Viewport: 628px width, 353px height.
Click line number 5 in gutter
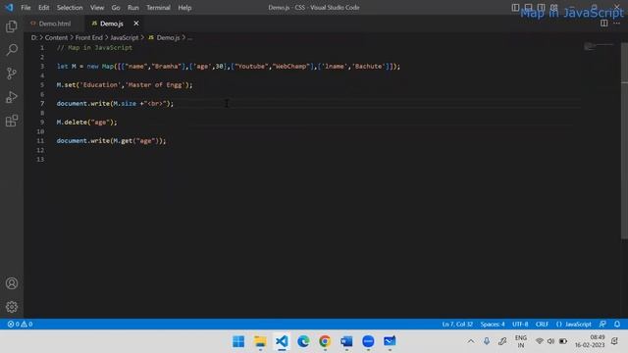[x=42, y=85]
